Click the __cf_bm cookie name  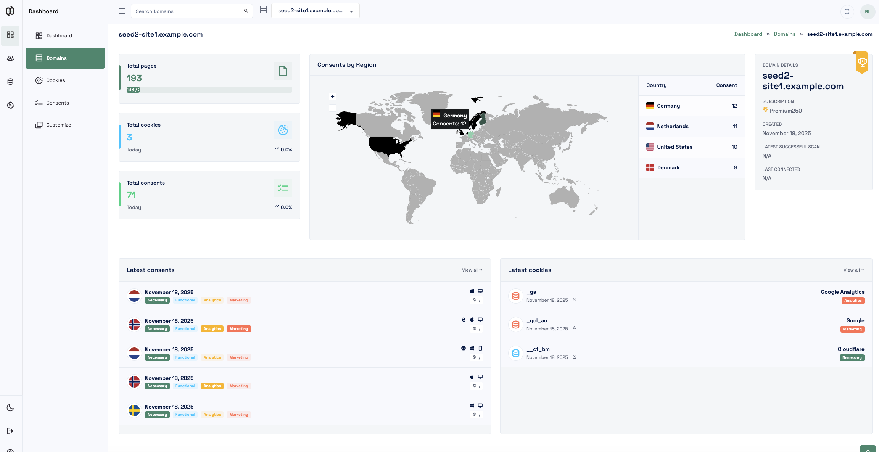pyautogui.click(x=538, y=349)
